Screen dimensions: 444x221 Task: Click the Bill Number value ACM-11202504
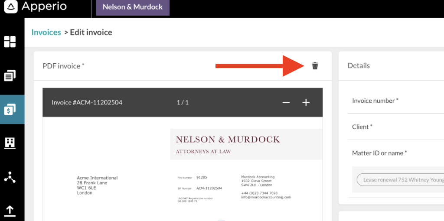point(209,188)
